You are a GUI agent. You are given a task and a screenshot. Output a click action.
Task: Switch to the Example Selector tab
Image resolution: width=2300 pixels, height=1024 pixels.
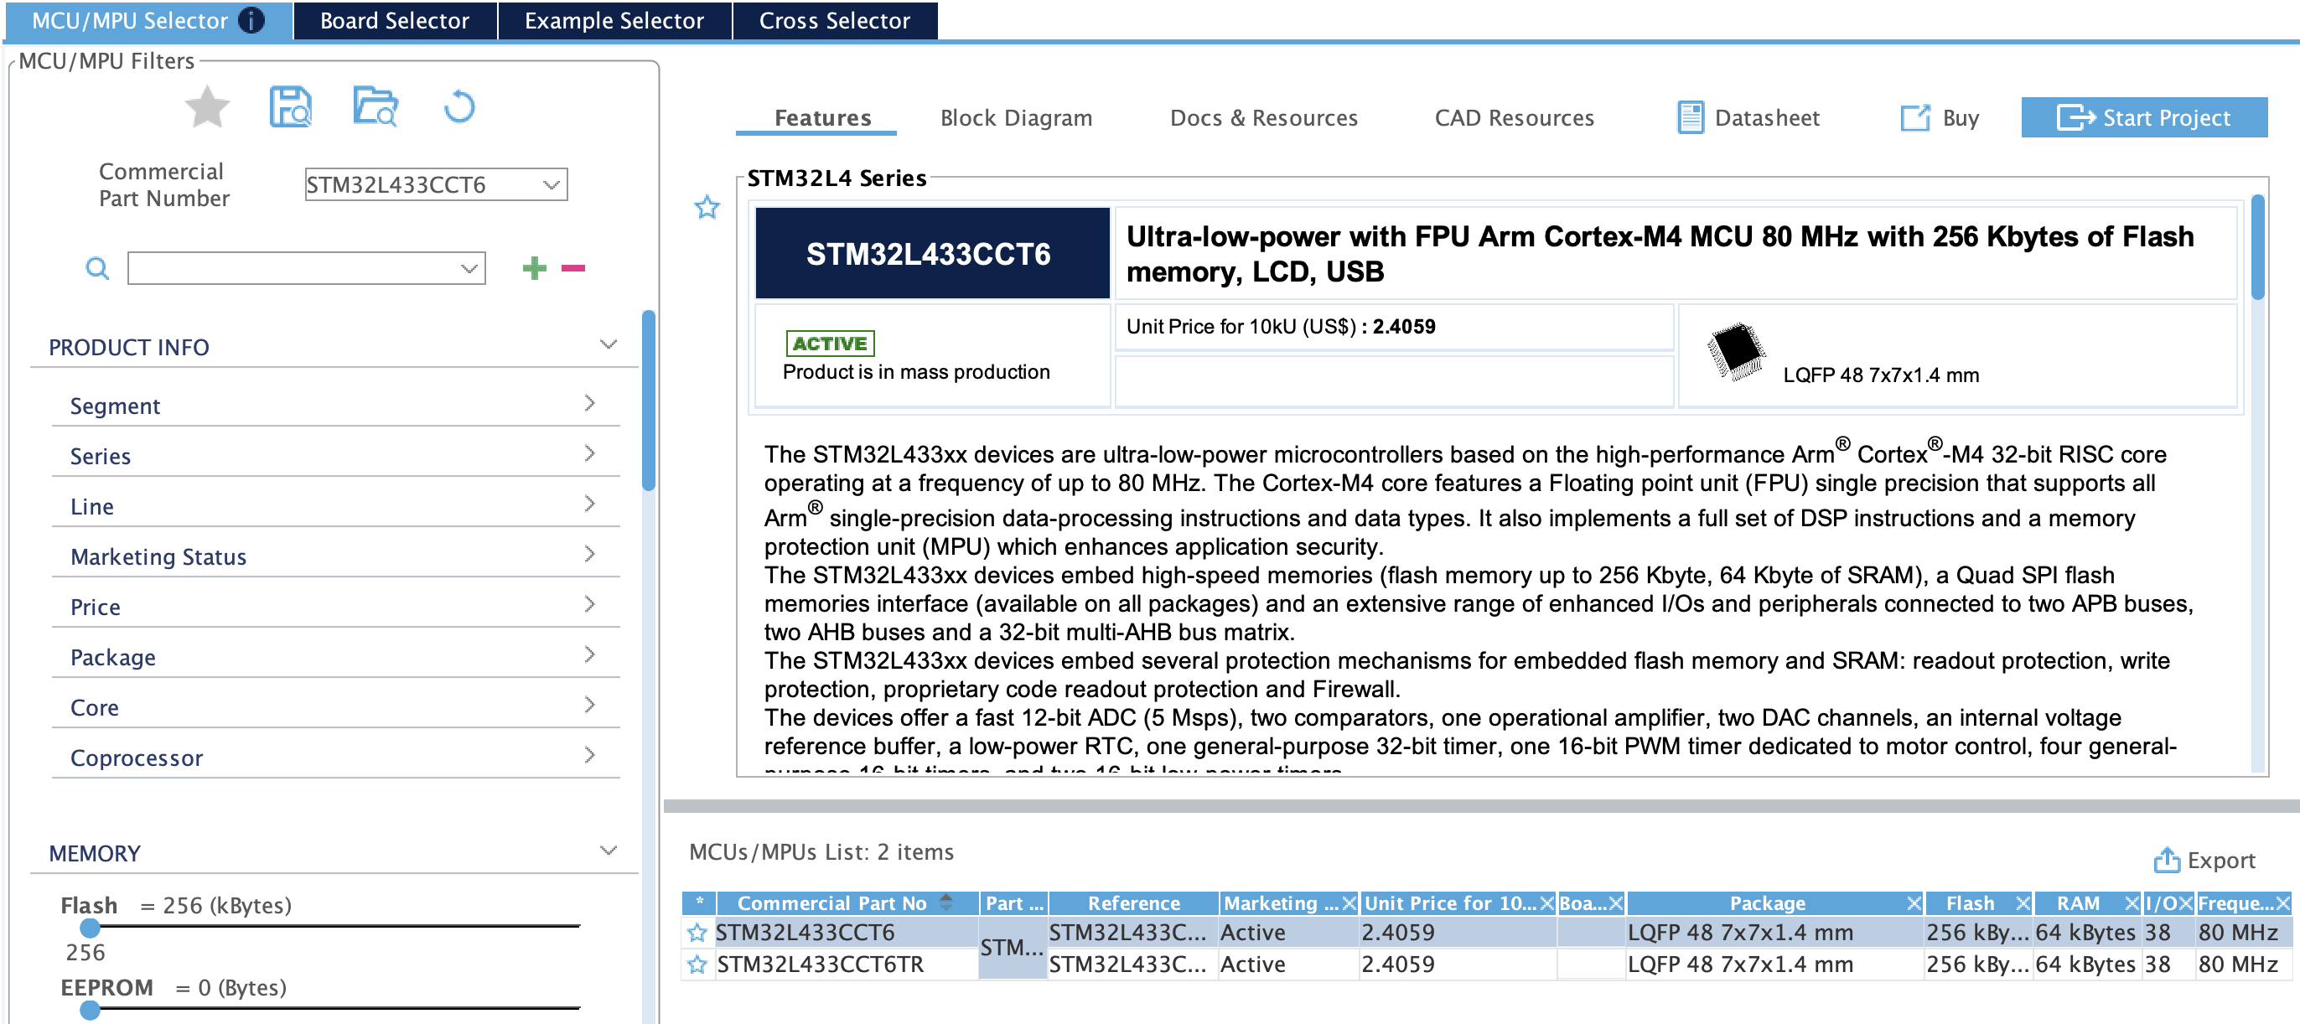(614, 21)
